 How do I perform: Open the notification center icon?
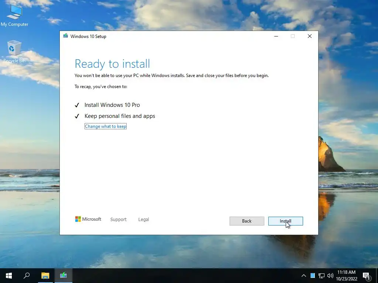pyautogui.click(x=367, y=276)
